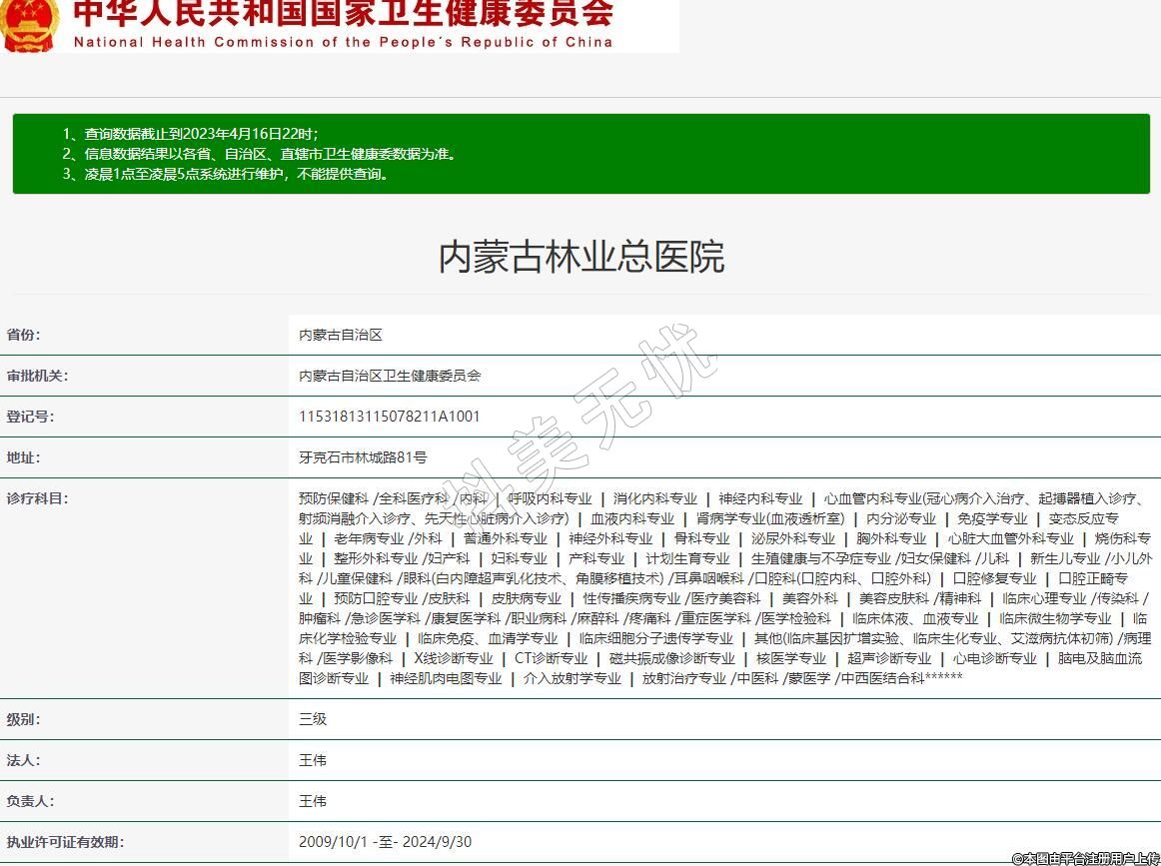Click the 执业许可证有效期 field label

(65, 842)
